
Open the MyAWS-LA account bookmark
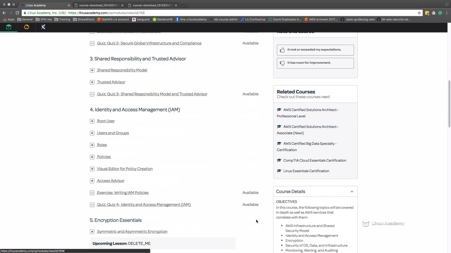[113, 19]
